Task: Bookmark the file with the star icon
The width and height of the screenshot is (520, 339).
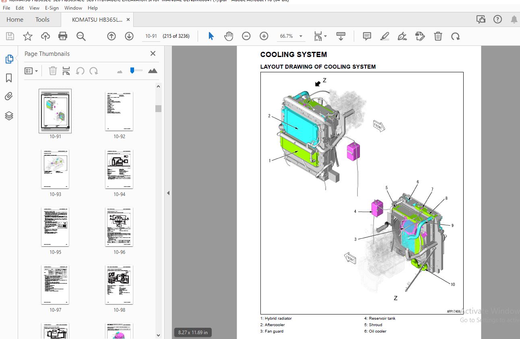Action: 28,36
